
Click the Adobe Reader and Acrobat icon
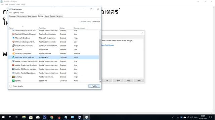[13, 65]
